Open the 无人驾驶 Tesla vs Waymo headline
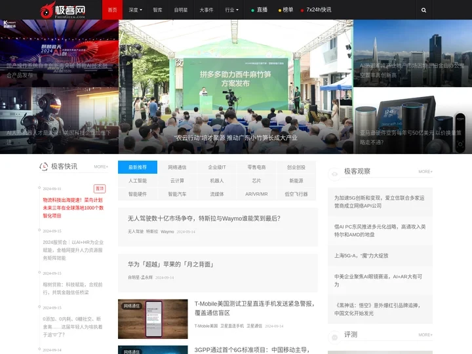Viewport: 472px width, 354px height. pos(204,218)
